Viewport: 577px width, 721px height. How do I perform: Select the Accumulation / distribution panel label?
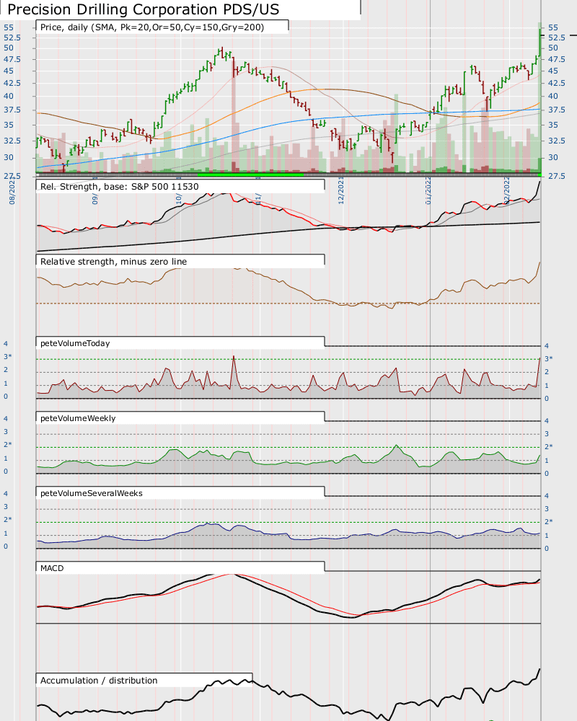click(99, 681)
